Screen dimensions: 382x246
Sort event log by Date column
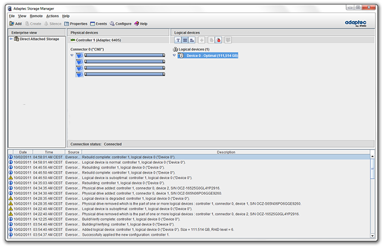click(x=23, y=152)
